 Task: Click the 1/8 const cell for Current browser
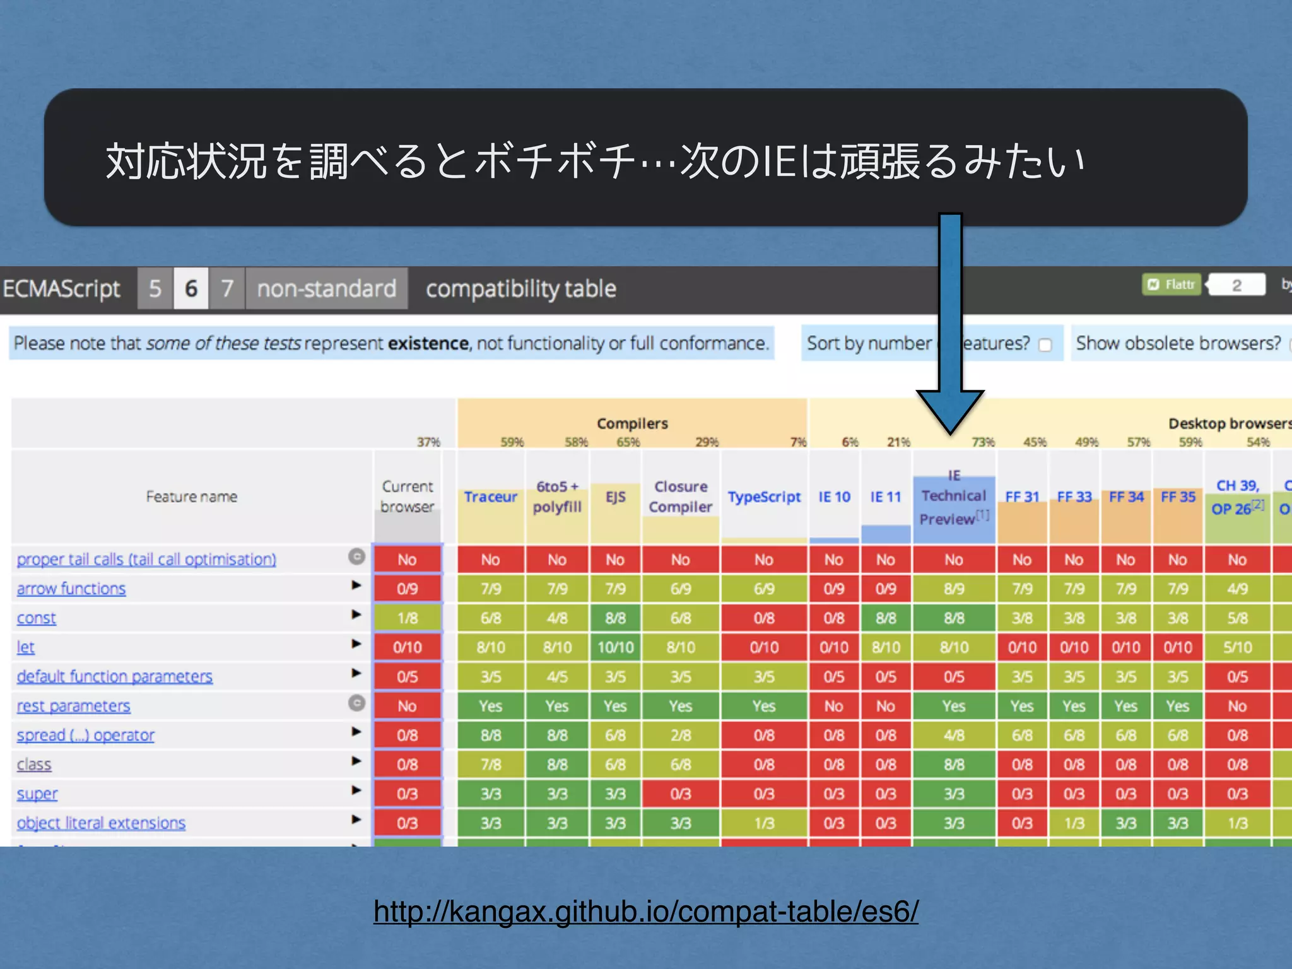click(x=408, y=618)
